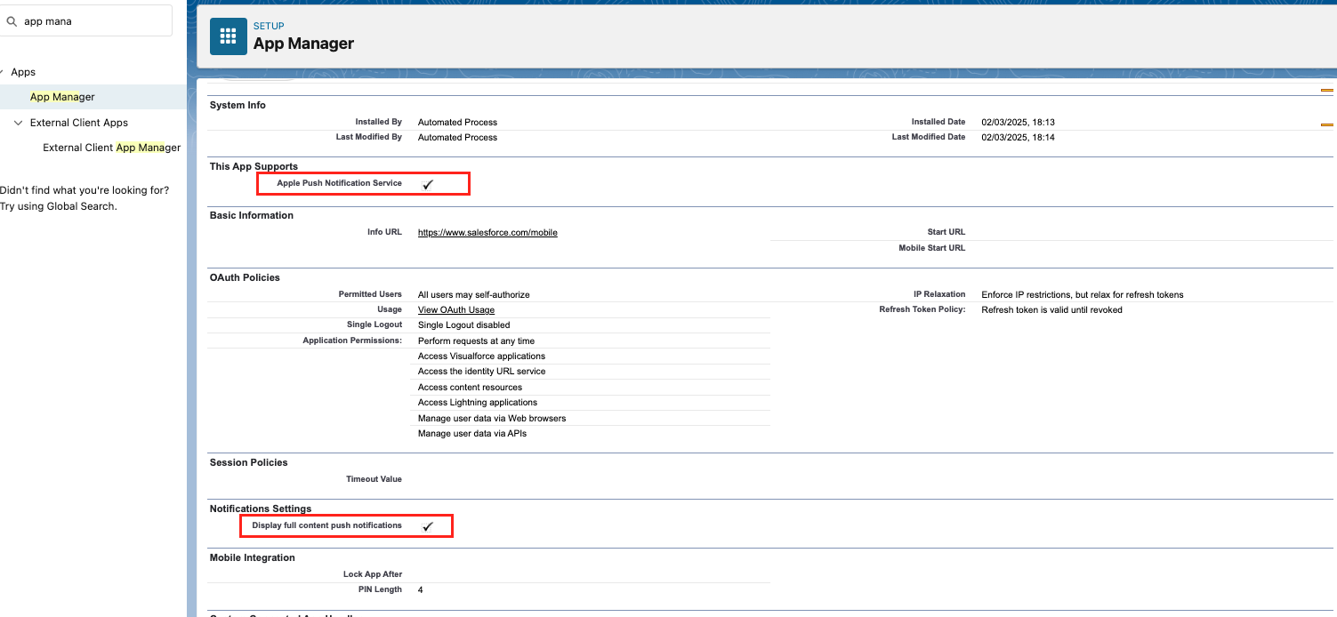Click the magnifier icon in Quick Find
Screen dimensions: 1337x617
12,21
